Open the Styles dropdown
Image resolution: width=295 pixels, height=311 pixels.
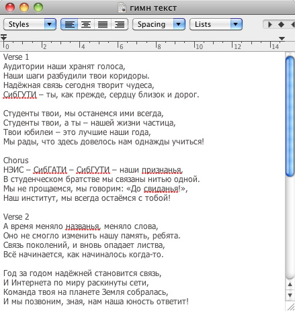pos(30,24)
